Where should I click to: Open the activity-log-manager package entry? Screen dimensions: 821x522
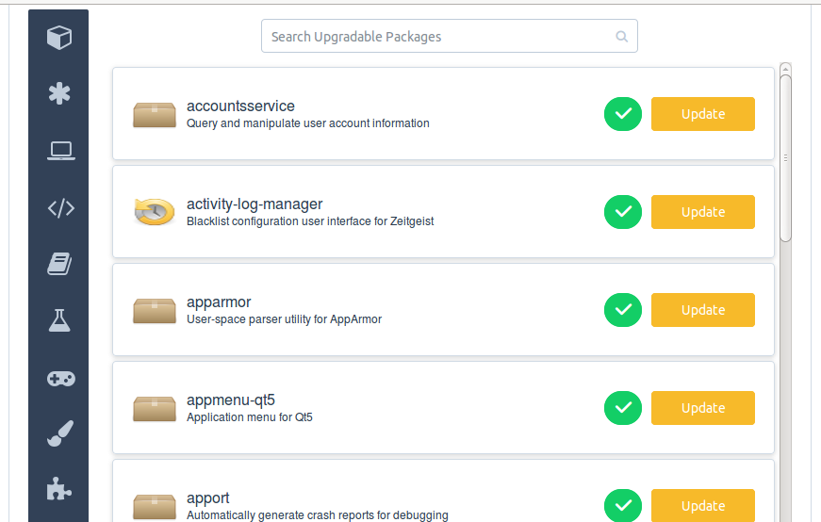click(x=443, y=211)
